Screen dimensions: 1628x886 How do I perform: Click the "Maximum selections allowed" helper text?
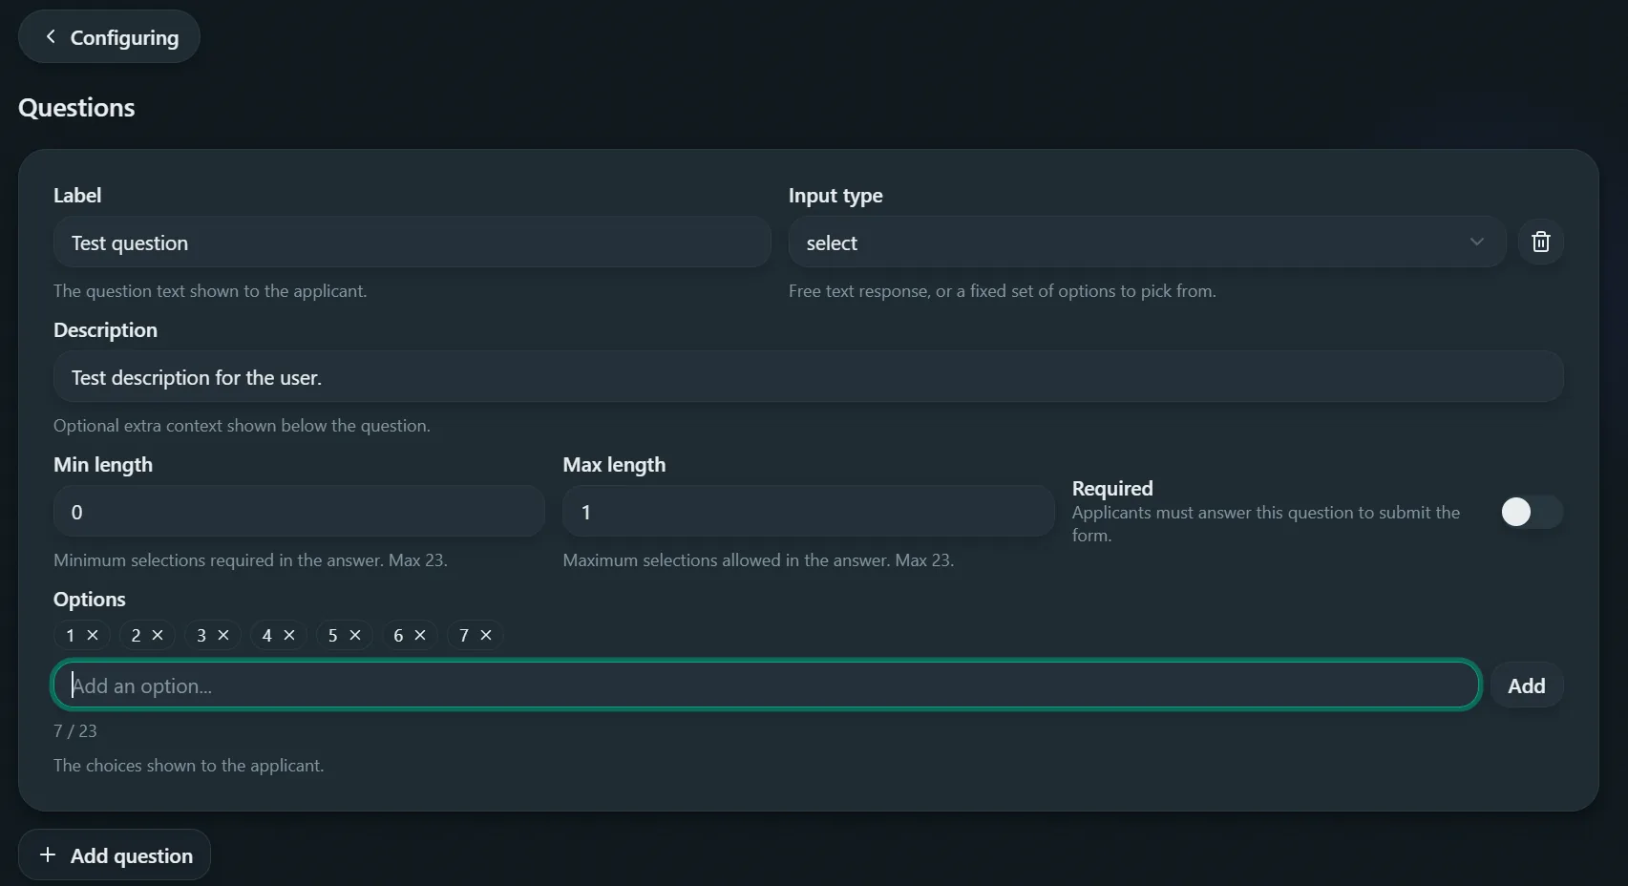point(758,560)
